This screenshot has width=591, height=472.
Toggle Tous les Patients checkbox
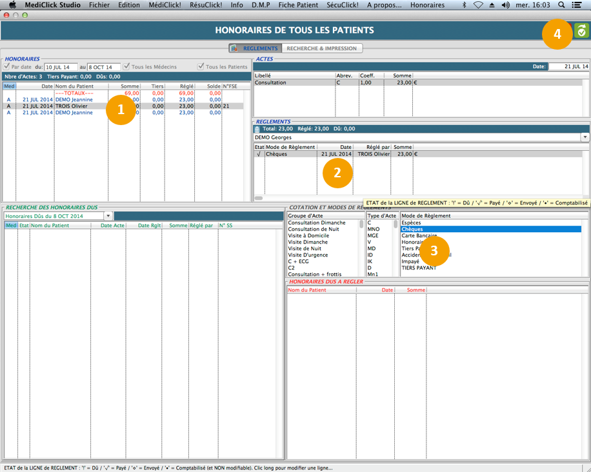[x=201, y=67]
